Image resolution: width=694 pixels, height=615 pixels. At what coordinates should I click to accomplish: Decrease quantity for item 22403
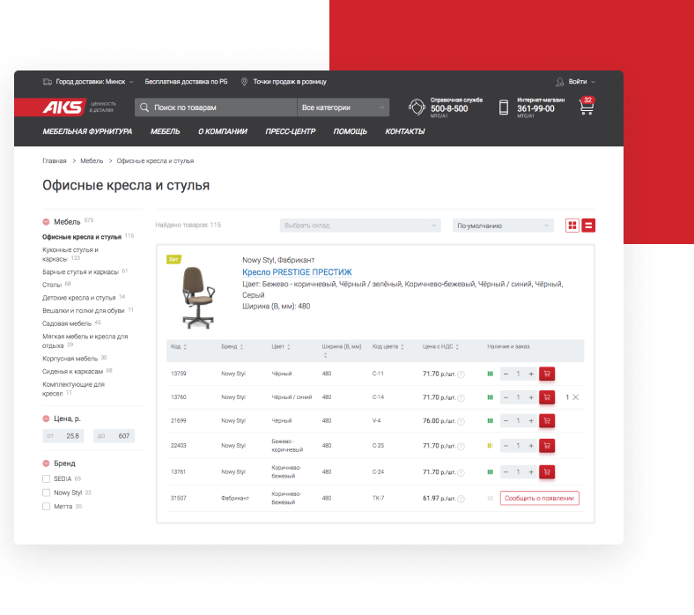click(x=506, y=446)
